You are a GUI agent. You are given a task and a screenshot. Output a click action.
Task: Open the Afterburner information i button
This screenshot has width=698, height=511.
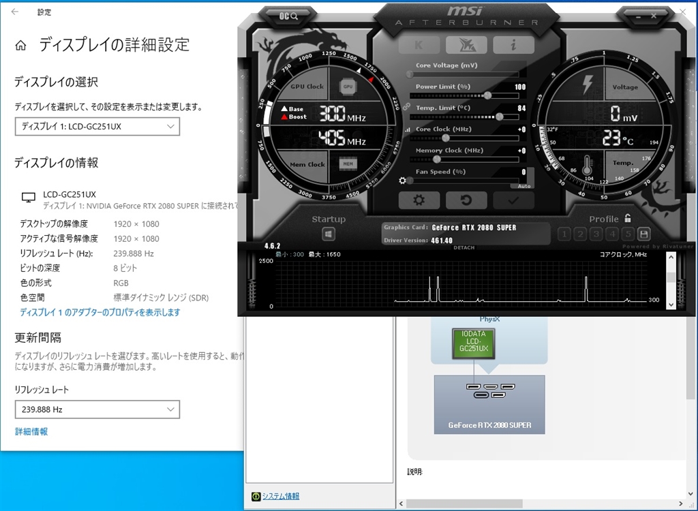point(513,44)
